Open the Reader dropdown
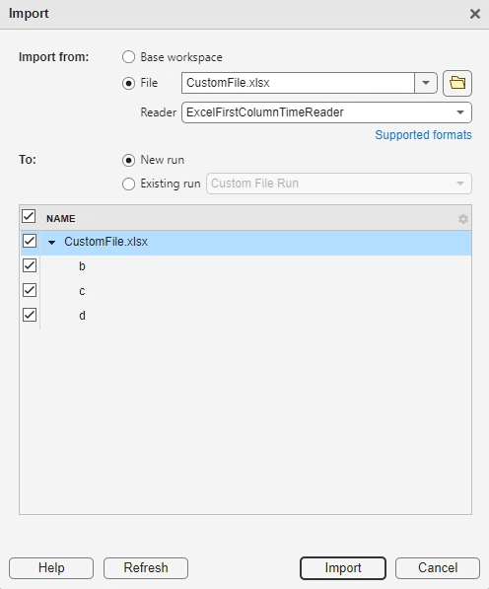 326,112
